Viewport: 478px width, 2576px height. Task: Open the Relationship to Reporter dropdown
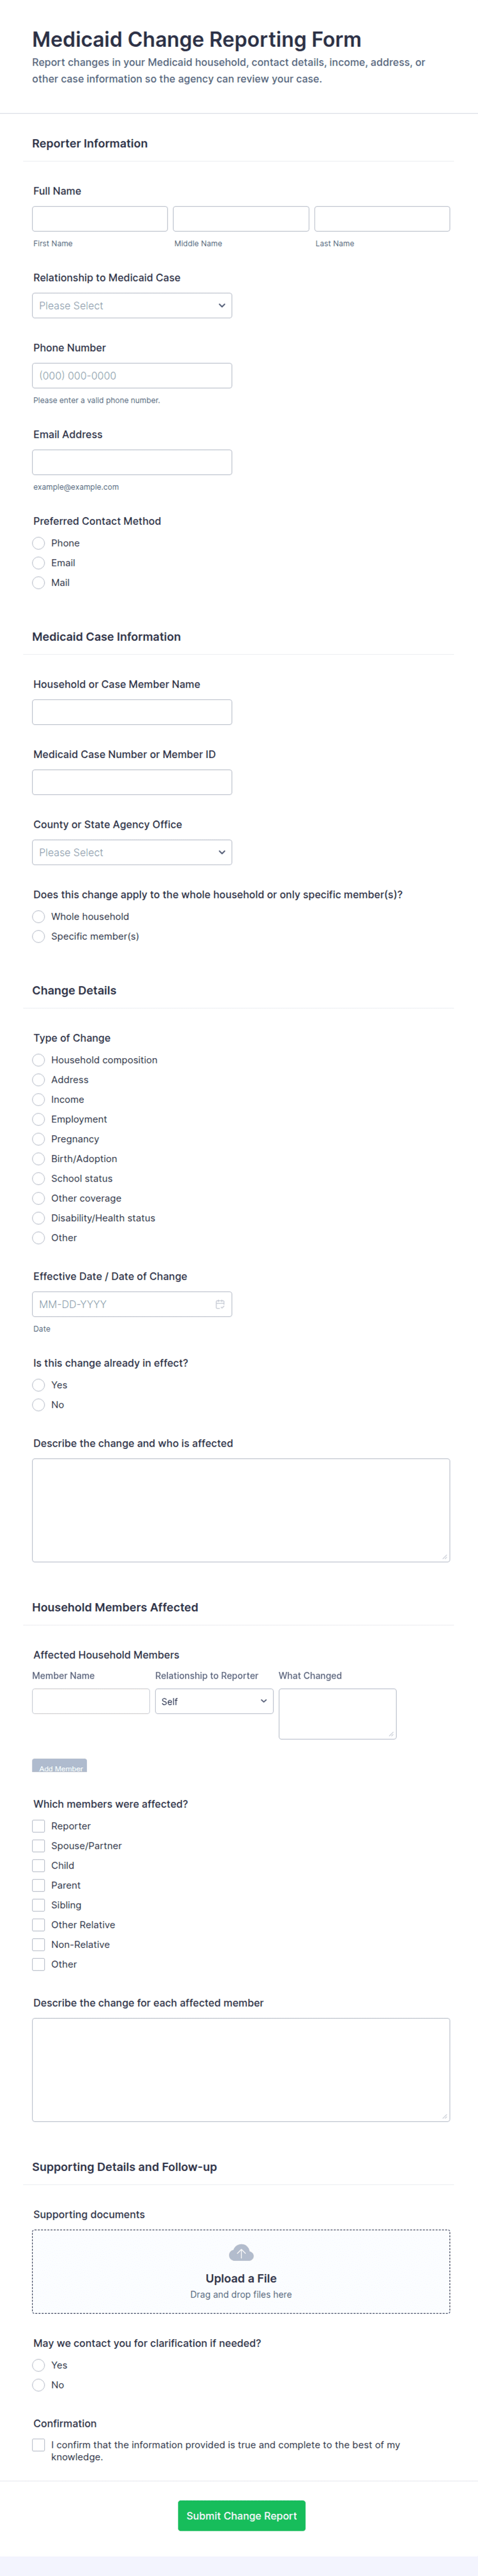(x=214, y=1701)
